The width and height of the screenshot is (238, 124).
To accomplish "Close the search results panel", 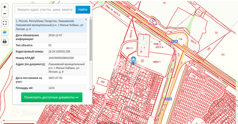I will click(x=86, y=19).
